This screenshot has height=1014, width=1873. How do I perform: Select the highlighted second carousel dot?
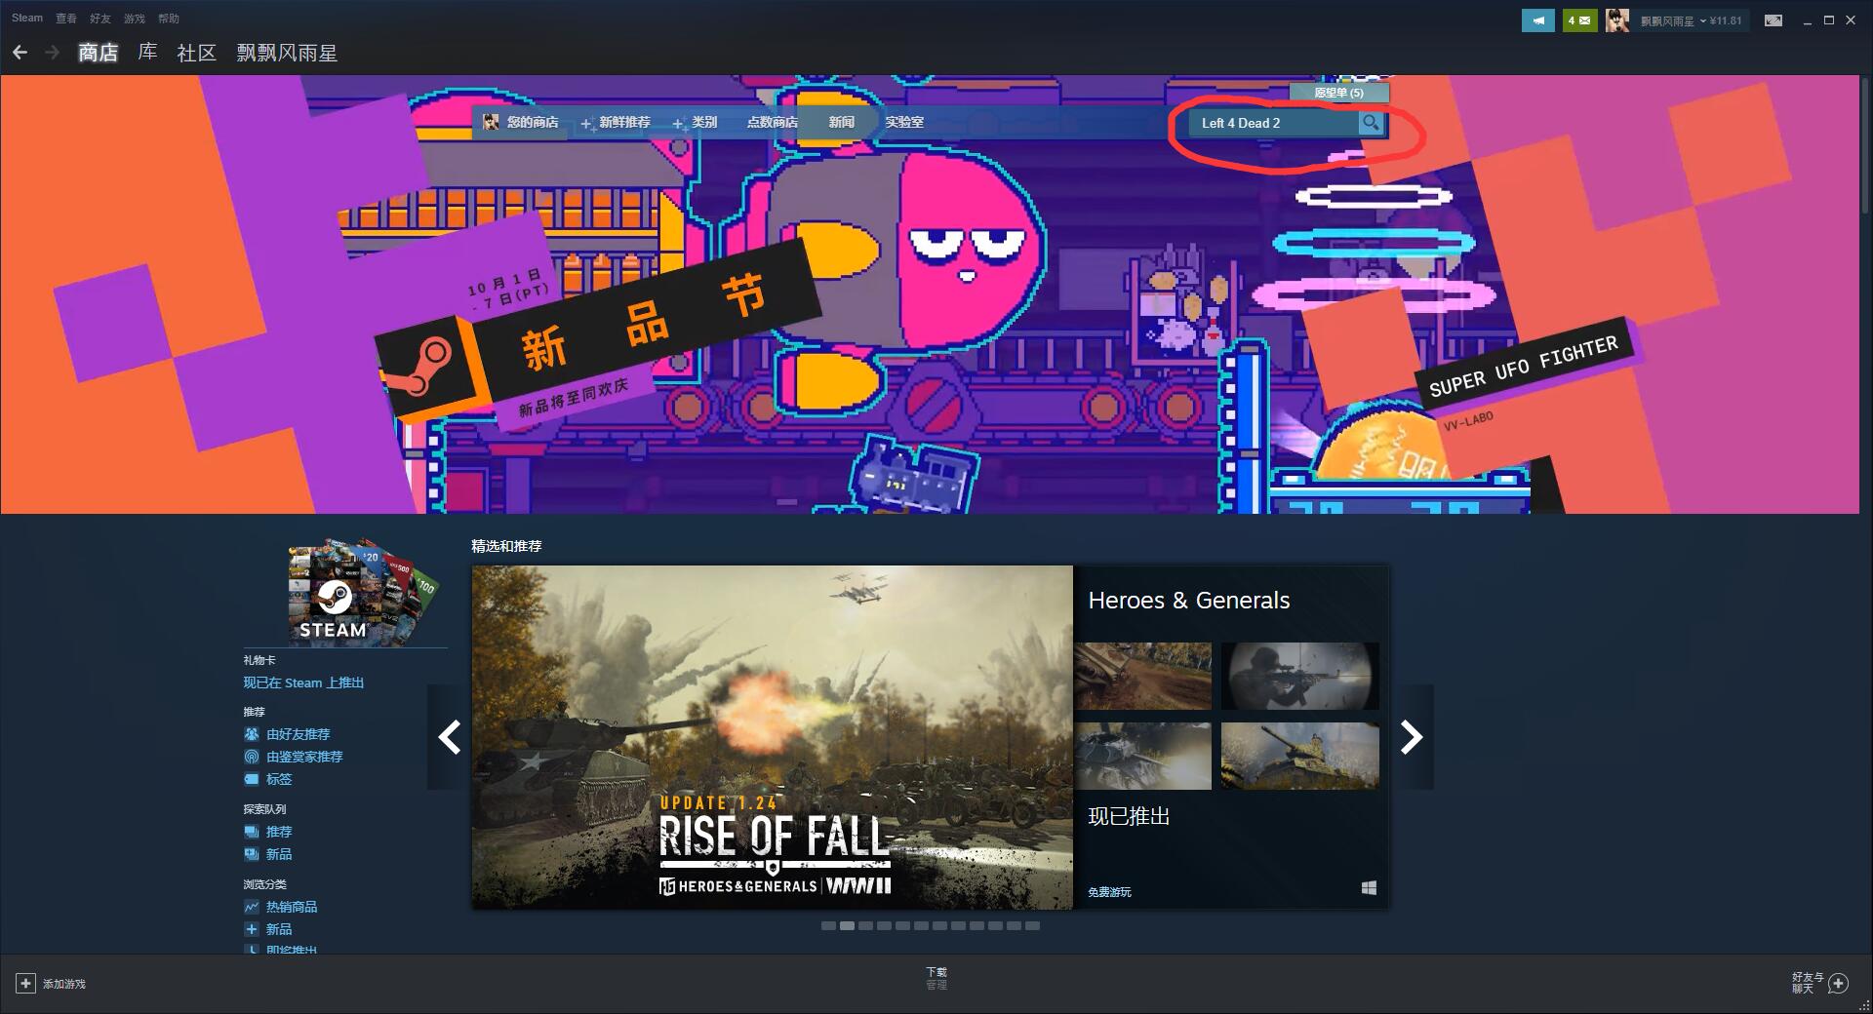point(847,925)
